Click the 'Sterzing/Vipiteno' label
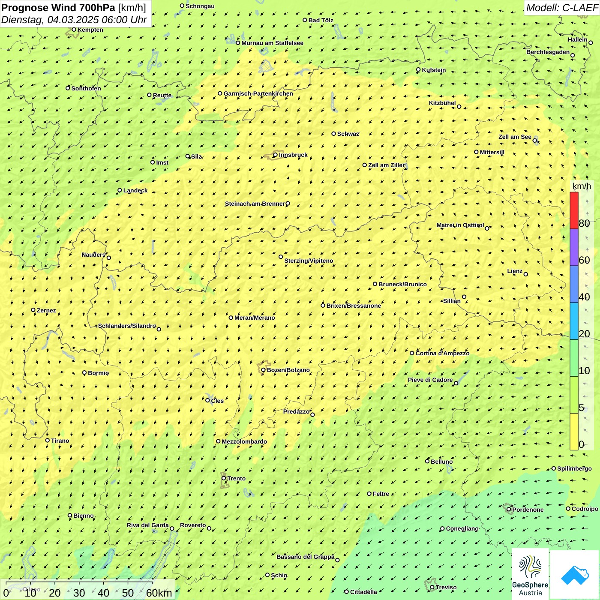The height and width of the screenshot is (600, 600). click(309, 261)
